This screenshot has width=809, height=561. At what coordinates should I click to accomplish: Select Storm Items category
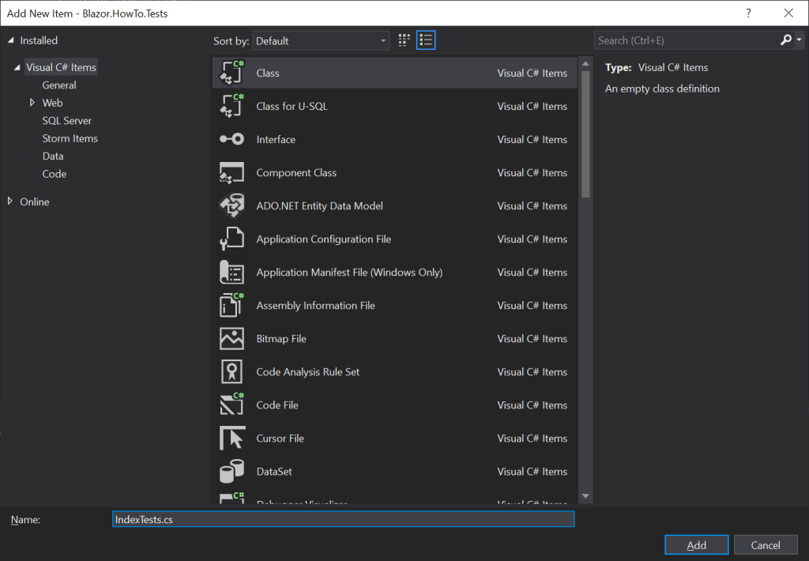[70, 138]
